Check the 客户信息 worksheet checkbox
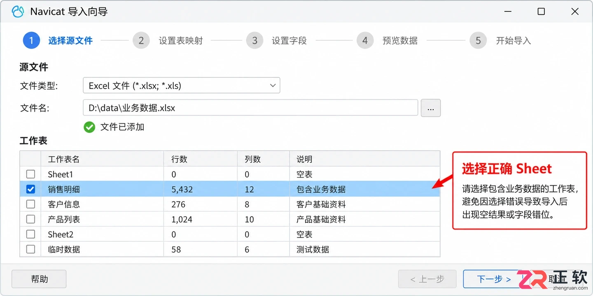The width and height of the screenshot is (593, 296). [30, 204]
